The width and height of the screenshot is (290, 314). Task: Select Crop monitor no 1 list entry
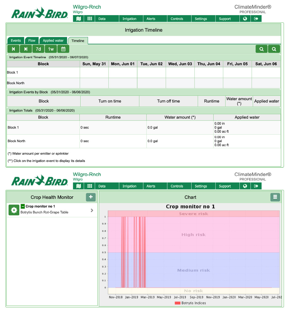click(52, 210)
